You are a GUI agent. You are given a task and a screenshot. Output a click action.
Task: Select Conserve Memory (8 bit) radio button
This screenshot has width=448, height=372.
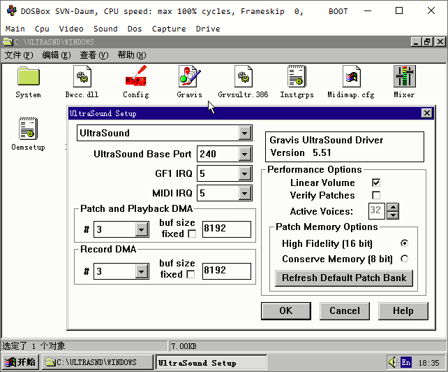point(404,259)
